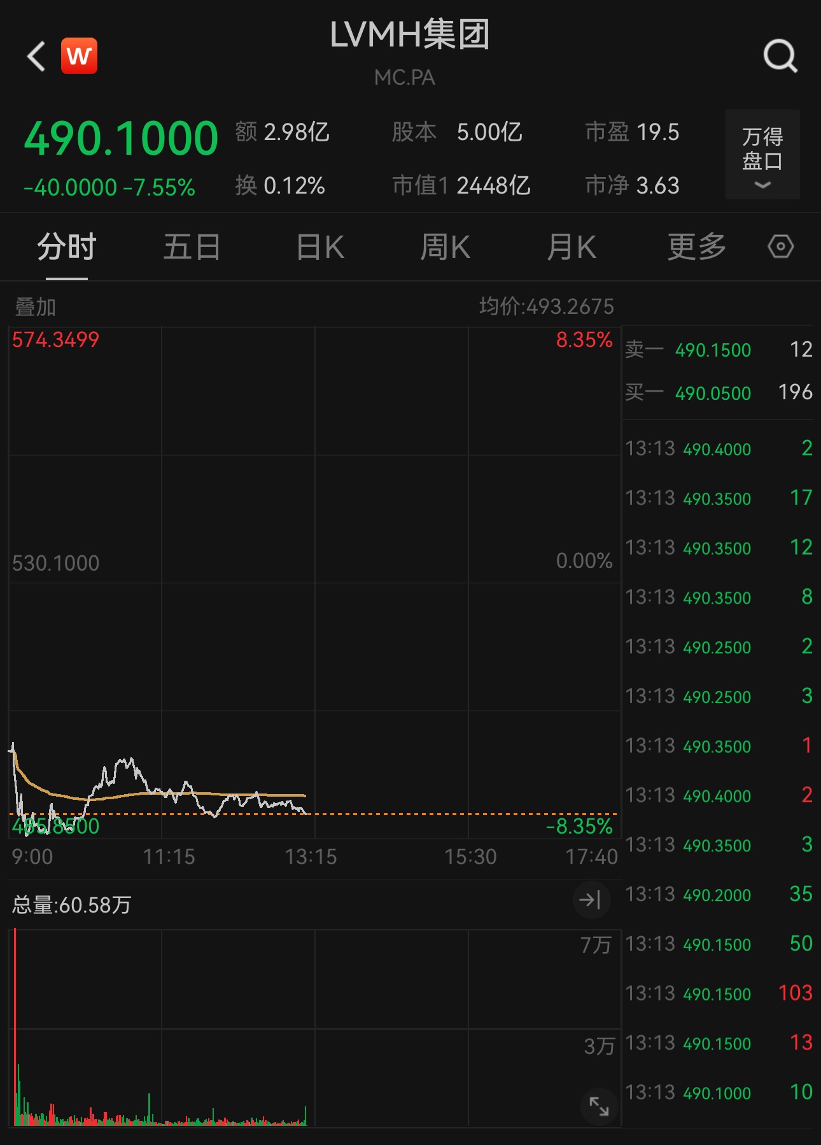Tap the 市净 3.63 value
The image size is (821, 1145).
633,186
